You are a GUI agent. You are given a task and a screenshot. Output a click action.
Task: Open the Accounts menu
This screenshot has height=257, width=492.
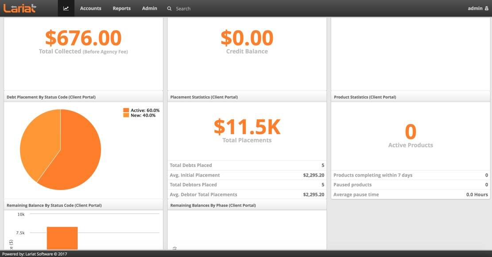90,8
